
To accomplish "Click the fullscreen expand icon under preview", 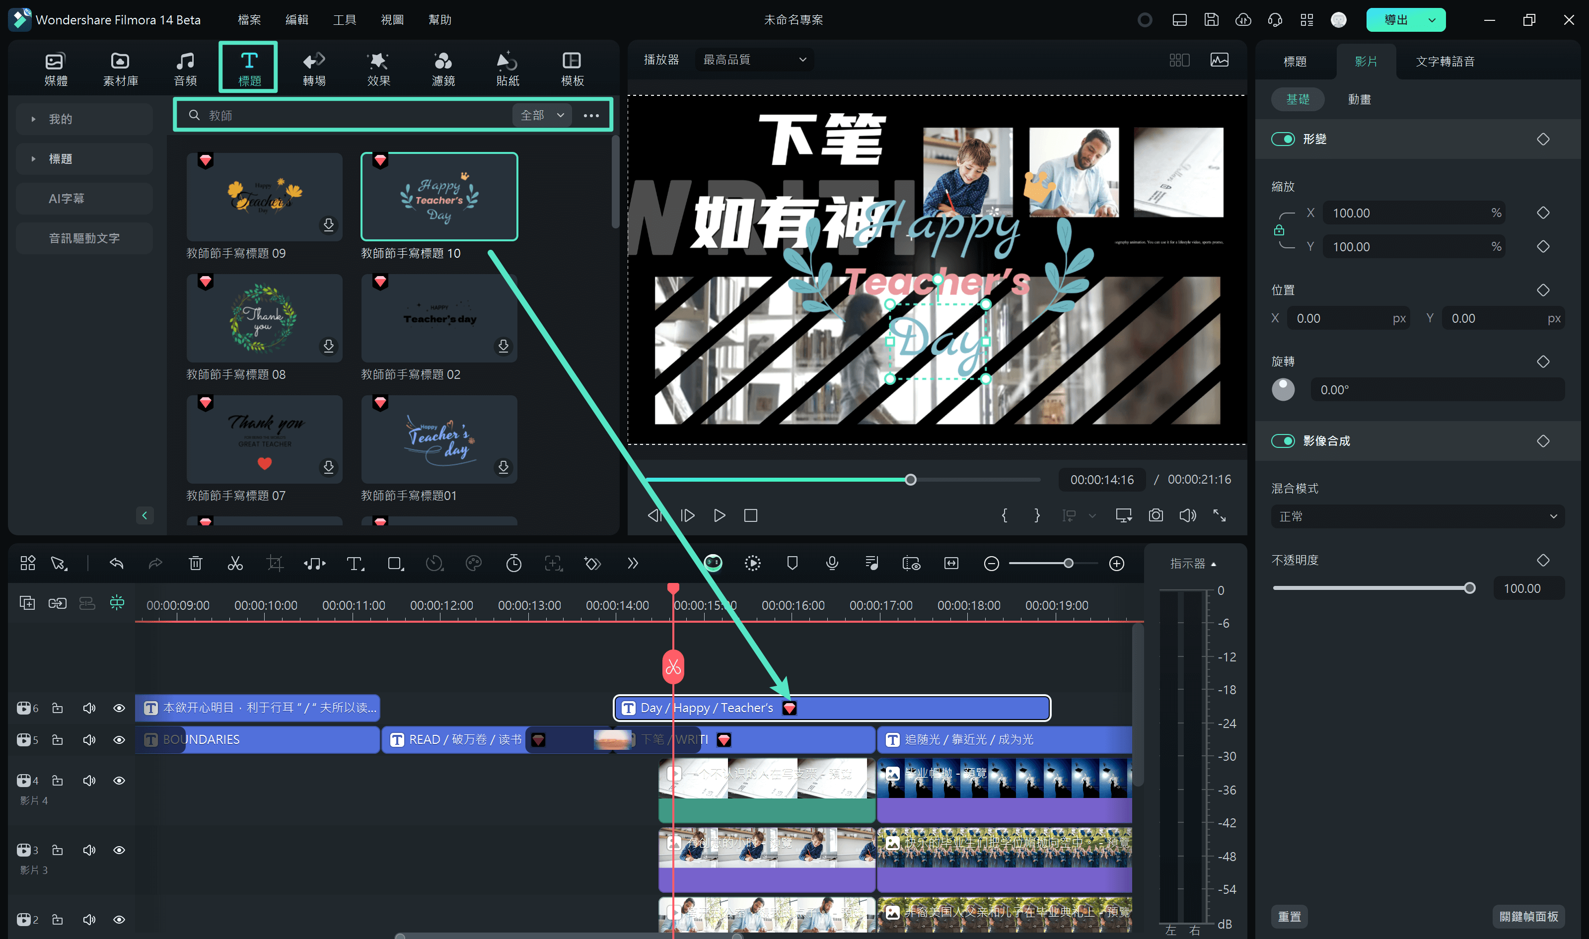I will tap(1220, 515).
